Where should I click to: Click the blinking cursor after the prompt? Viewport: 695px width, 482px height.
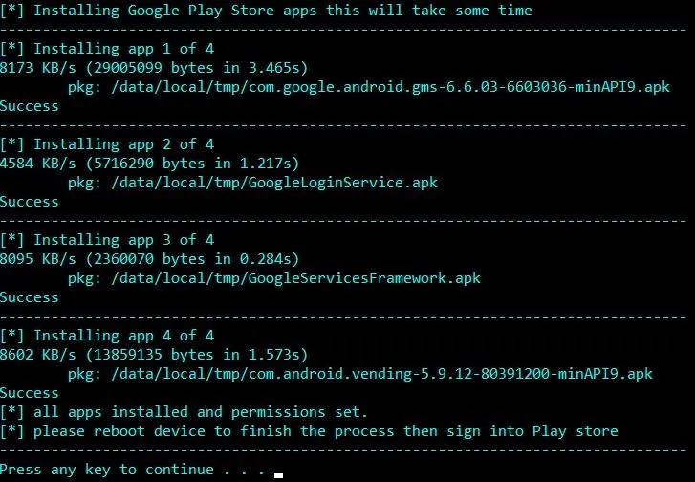278,476
